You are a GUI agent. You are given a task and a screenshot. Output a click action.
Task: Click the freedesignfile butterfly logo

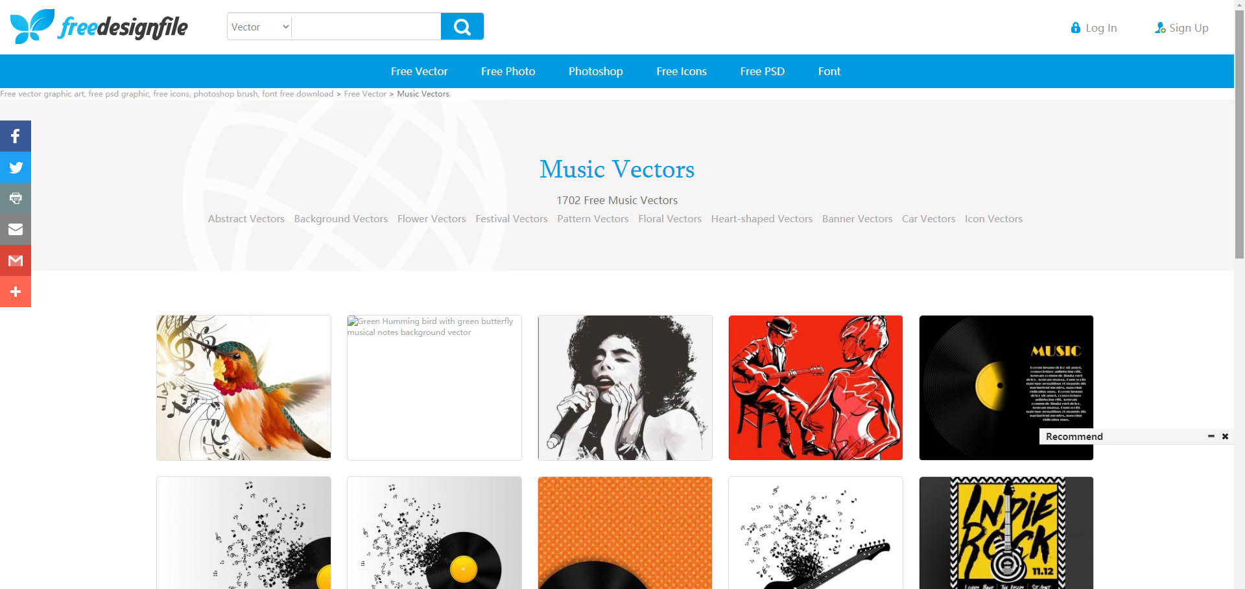click(x=99, y=27)
